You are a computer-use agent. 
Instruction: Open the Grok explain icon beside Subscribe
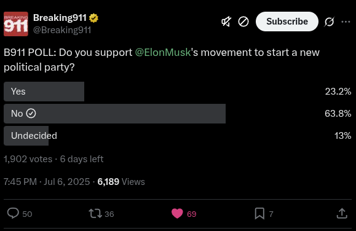(x=329, y=22)
